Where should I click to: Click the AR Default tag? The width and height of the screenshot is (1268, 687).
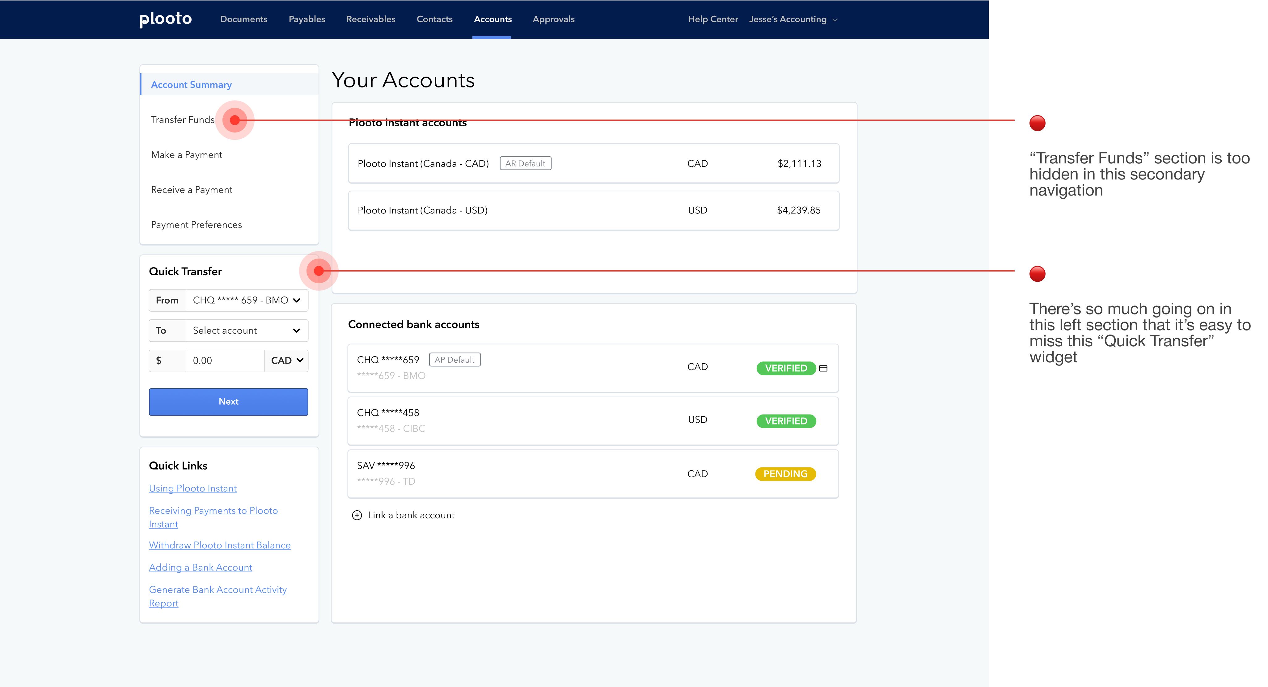525,163
